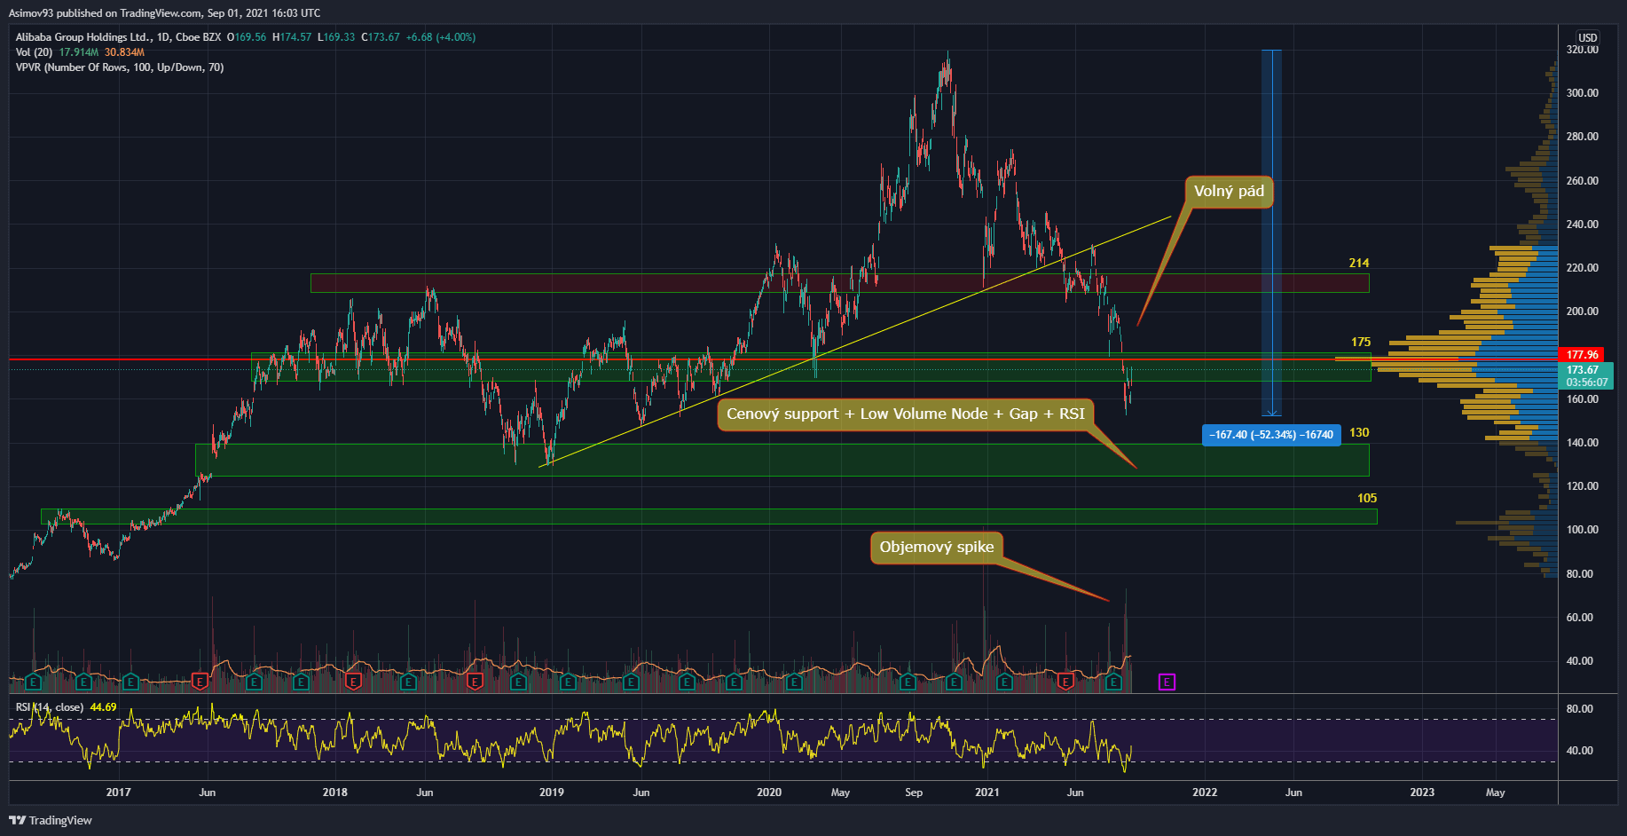
Task: Click the red earnings marker near Jun 2017
Action: (x=200, y=682)
